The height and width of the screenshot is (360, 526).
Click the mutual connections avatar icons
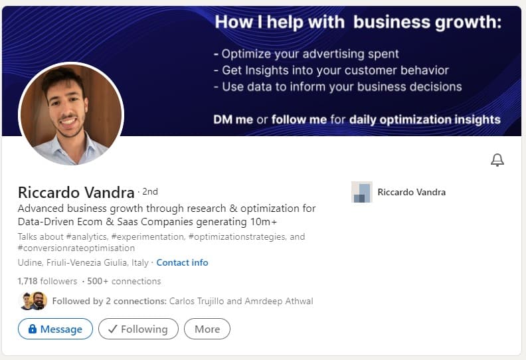pyautogui.click(x=33, y=301)
